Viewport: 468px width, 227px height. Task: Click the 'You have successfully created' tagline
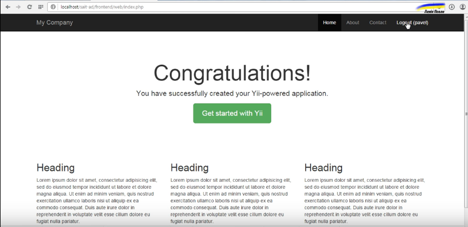(x=232, y=93)
